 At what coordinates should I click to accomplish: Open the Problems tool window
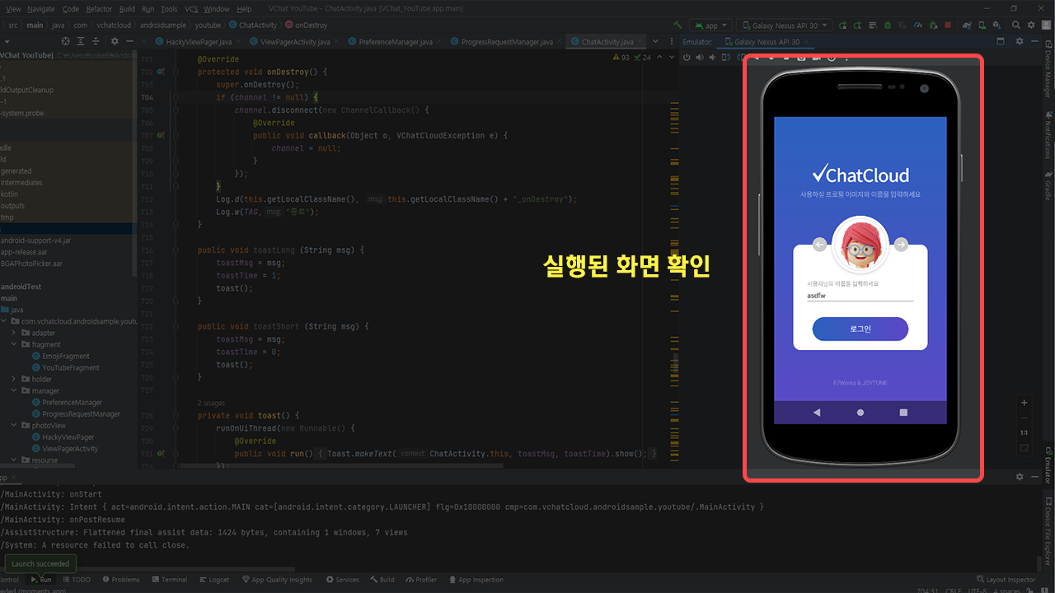(x=120, y=579)
